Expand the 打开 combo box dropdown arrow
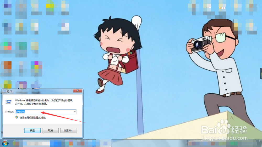 tap(75, 112)
